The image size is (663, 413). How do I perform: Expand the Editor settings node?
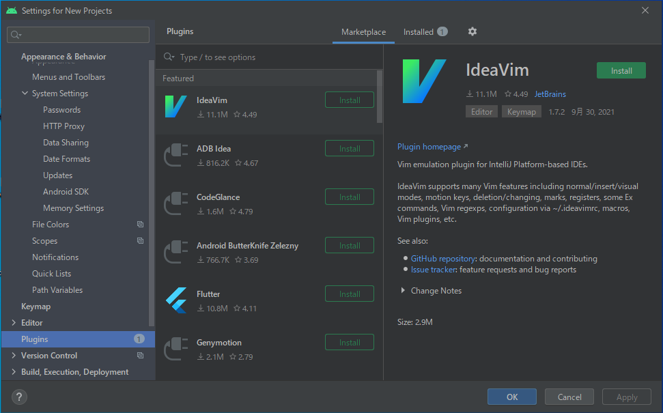[x=14, y=323]
